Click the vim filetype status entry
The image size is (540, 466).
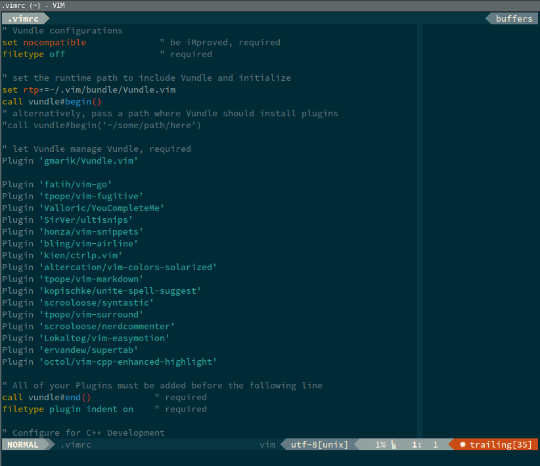pyautogui.click(x=267, y=444)
